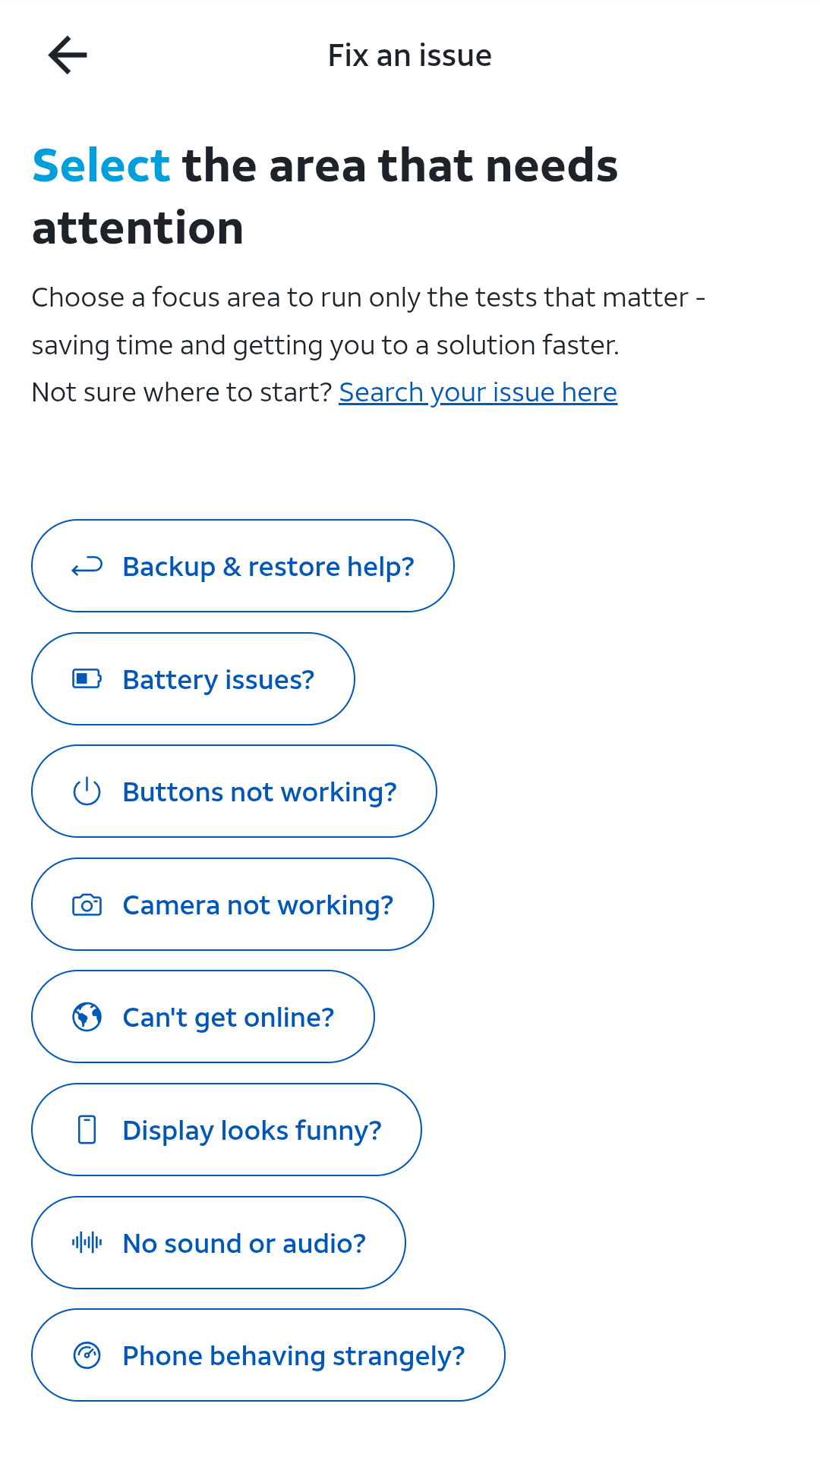
Task: Choose No sound or audio? option
Action: click(x=219, y=1242)
